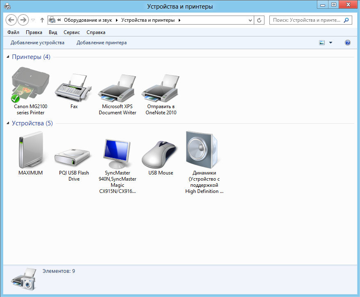The width and height of the screenshot is (360, 297).
Task: Open the address bar history dropdown
Action: [x=250, y=20]
